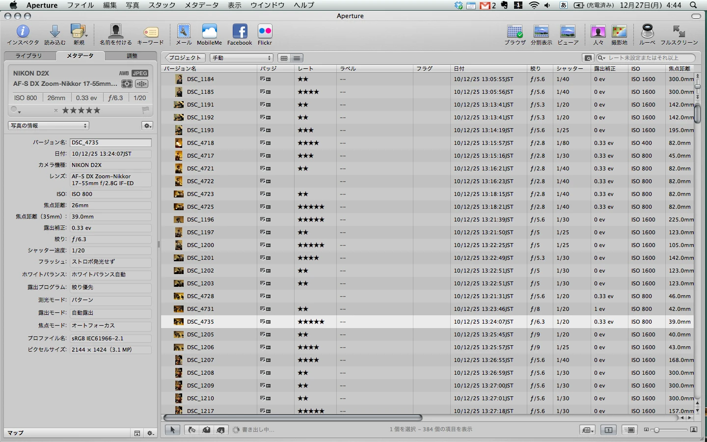Viewport: 707px width, 442px height.
Task: Toggle the flag in the metadata panel
Action: (145, 110)
